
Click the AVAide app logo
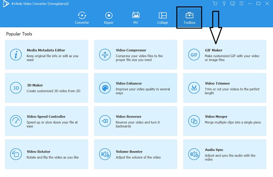[6, 4]
